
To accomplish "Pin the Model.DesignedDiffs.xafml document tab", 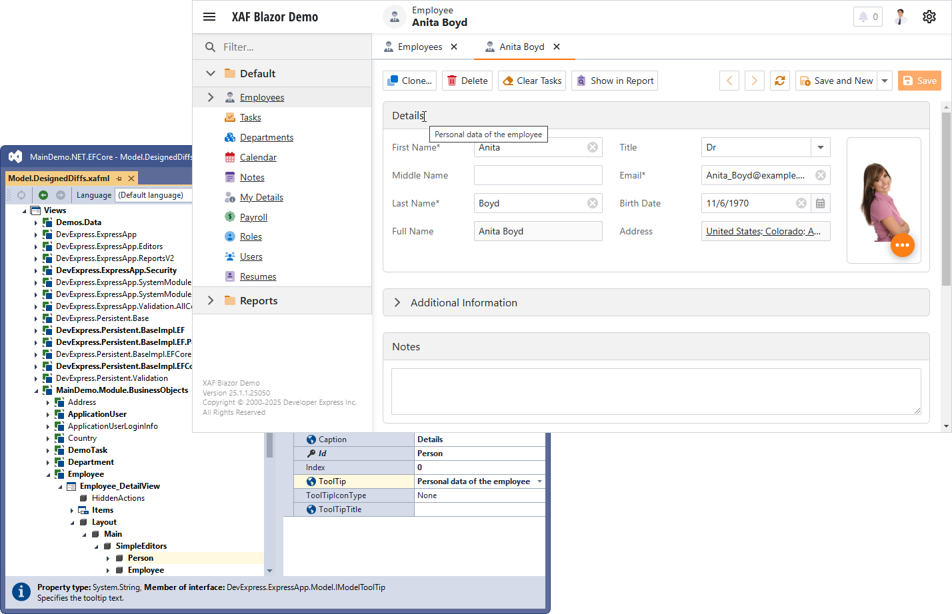I will pos(119,178).
